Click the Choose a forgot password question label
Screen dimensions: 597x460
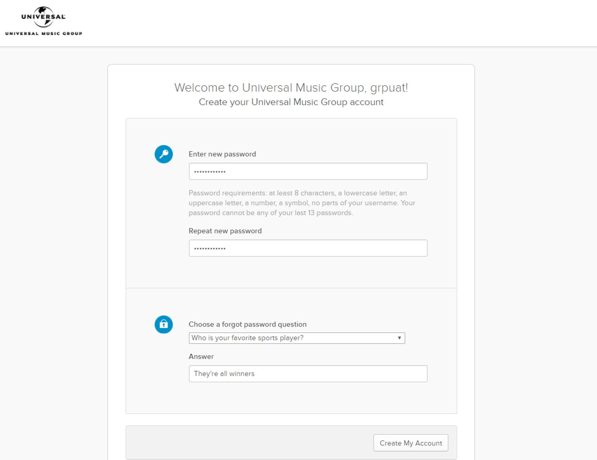pos(247,324)
